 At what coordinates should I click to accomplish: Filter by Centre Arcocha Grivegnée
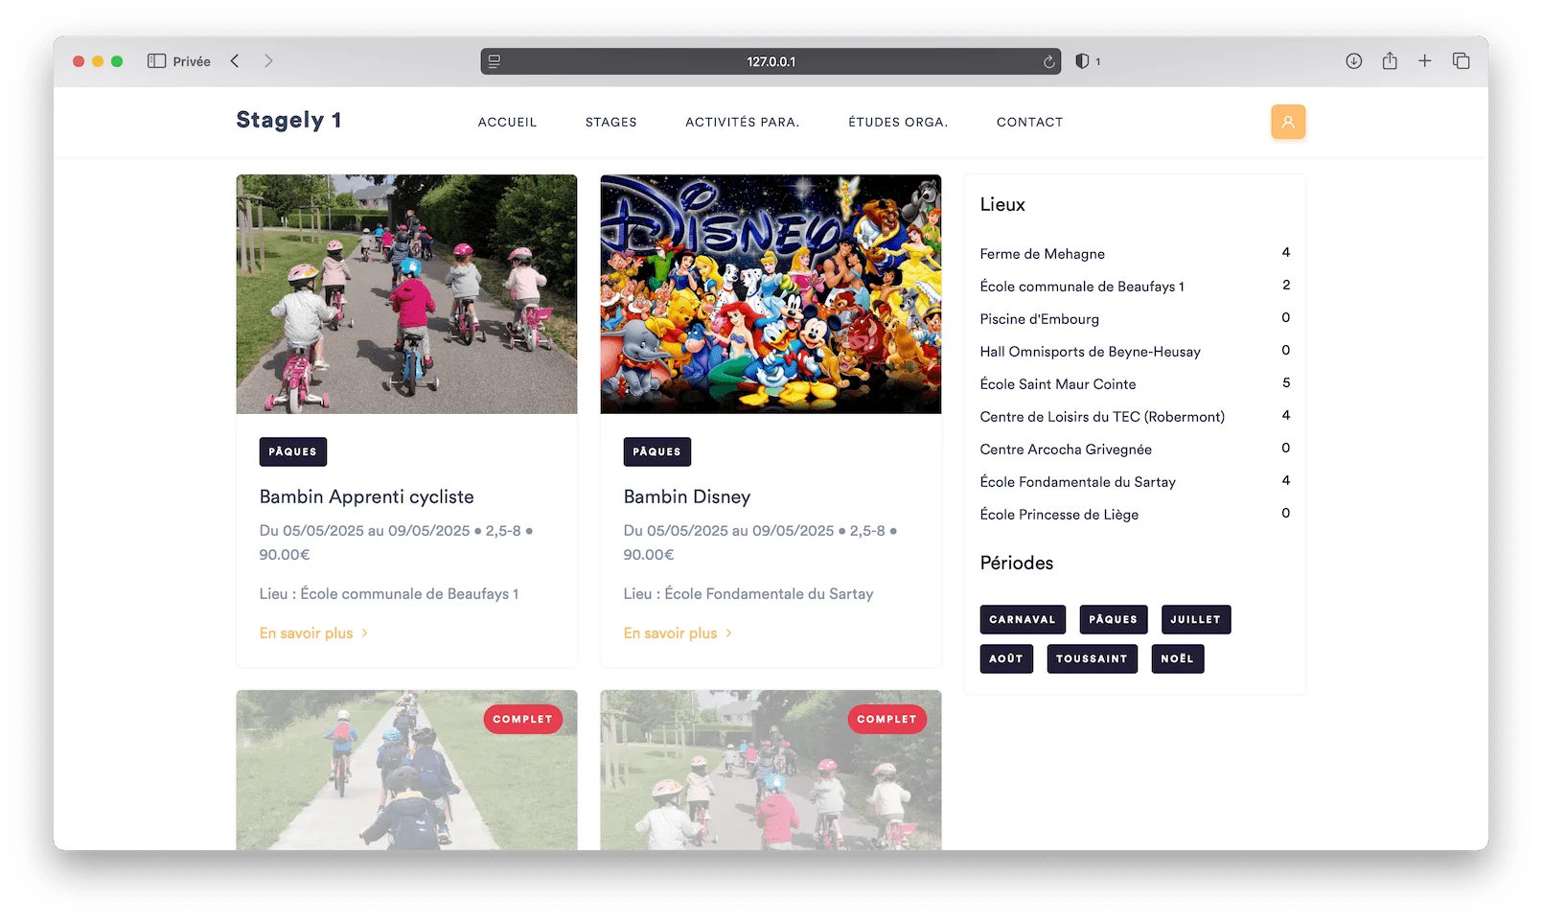(x=1066, y=449)
